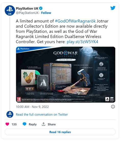
Task: Click the small PlayStation UK avatar below tweet
Action: 10,114
